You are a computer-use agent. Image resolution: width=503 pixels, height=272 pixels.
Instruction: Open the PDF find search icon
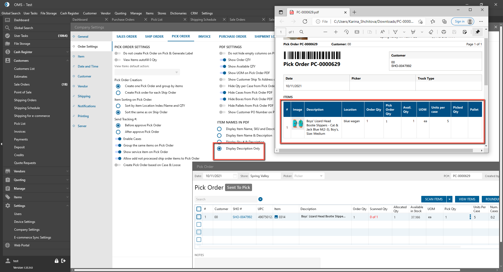(x=302, y=32)
